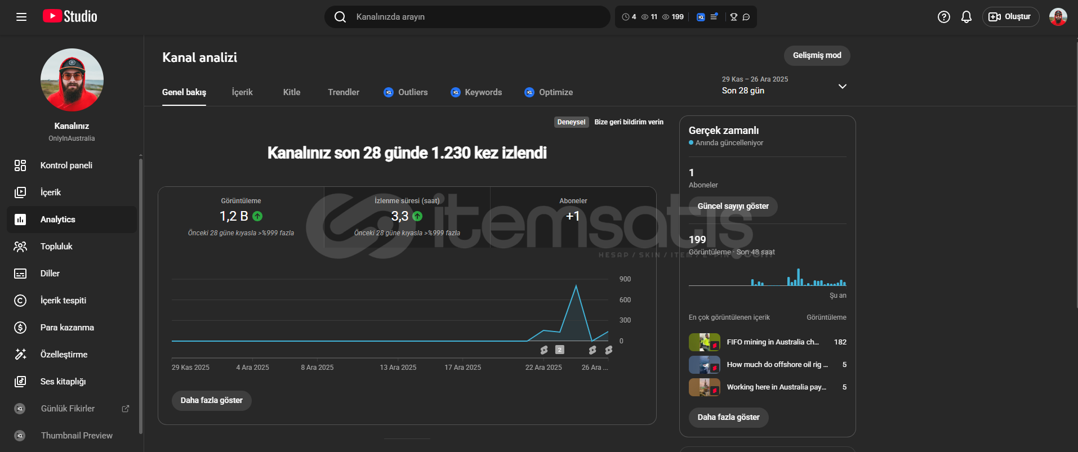
Task: Click the YouTube Studio logo
Action: [70, 16]
